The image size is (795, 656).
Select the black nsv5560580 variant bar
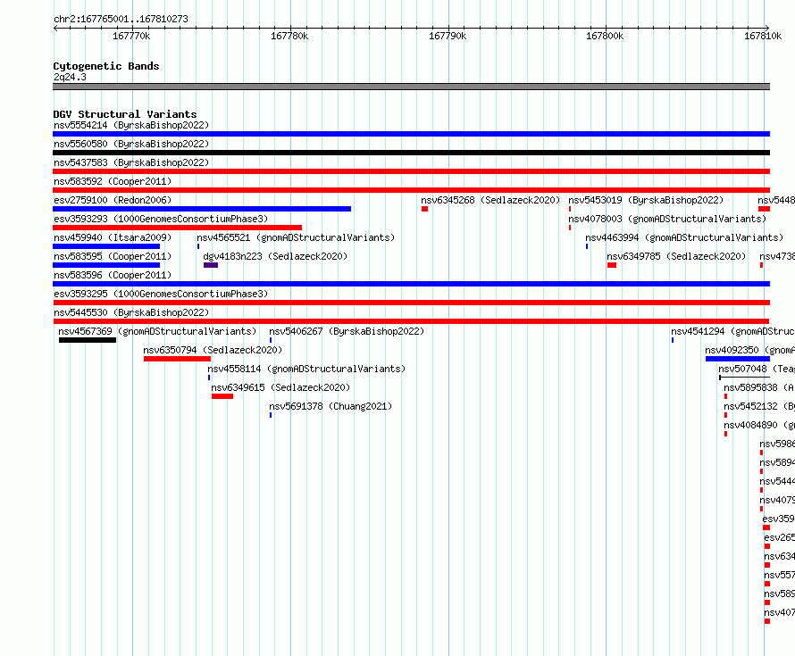click(411, 153)
